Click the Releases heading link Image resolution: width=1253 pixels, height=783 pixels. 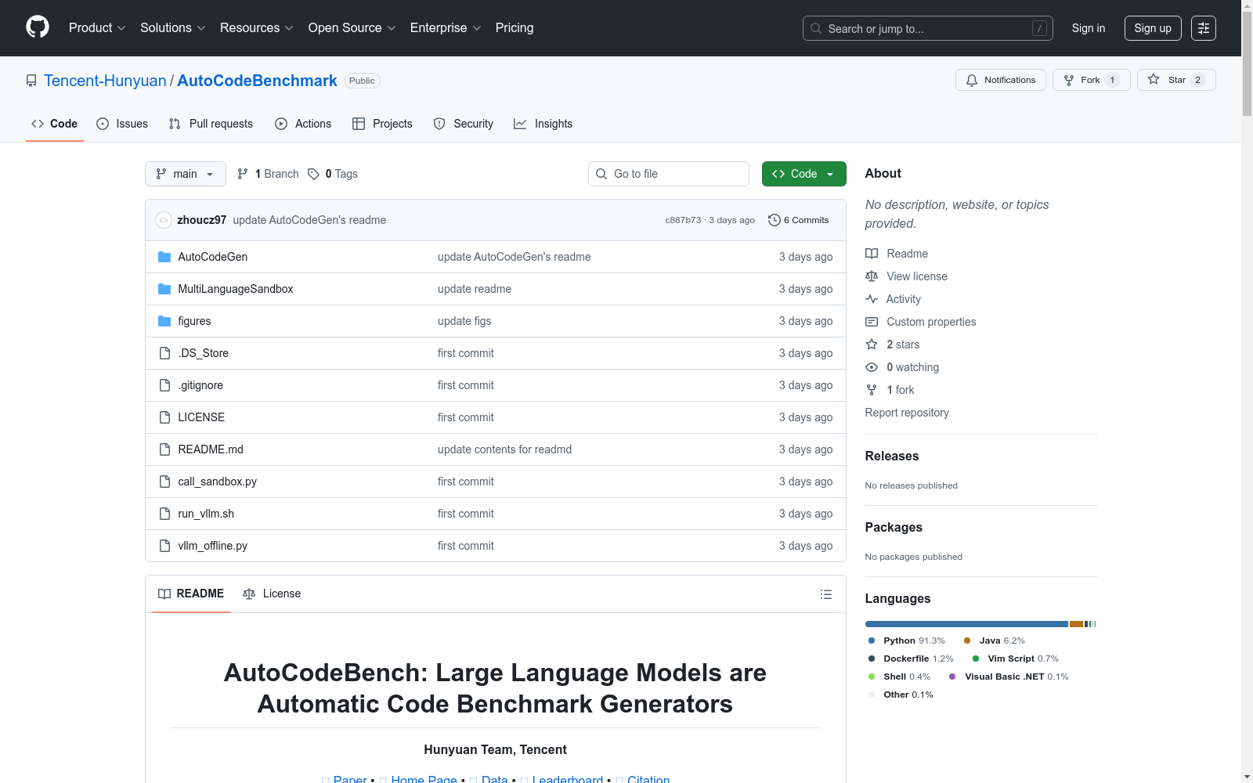pos(892,456)
